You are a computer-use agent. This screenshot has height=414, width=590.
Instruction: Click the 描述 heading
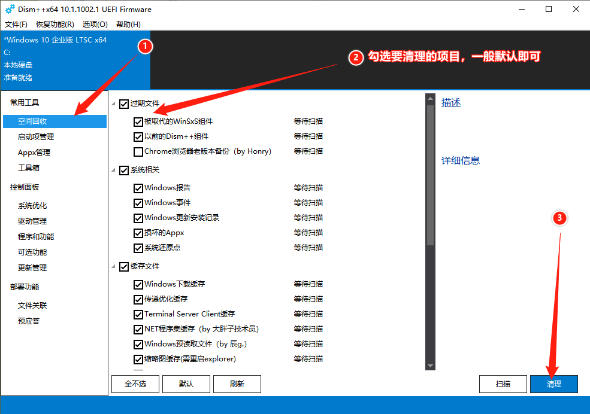[451, 103]
